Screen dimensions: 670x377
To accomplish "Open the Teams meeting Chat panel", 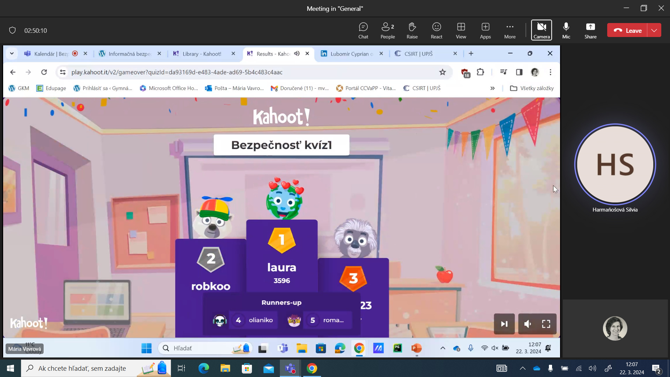I will [x=363, y=30].
